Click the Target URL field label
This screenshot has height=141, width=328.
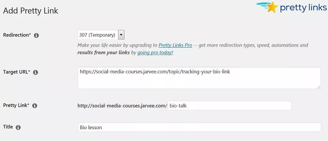[17, 72]
